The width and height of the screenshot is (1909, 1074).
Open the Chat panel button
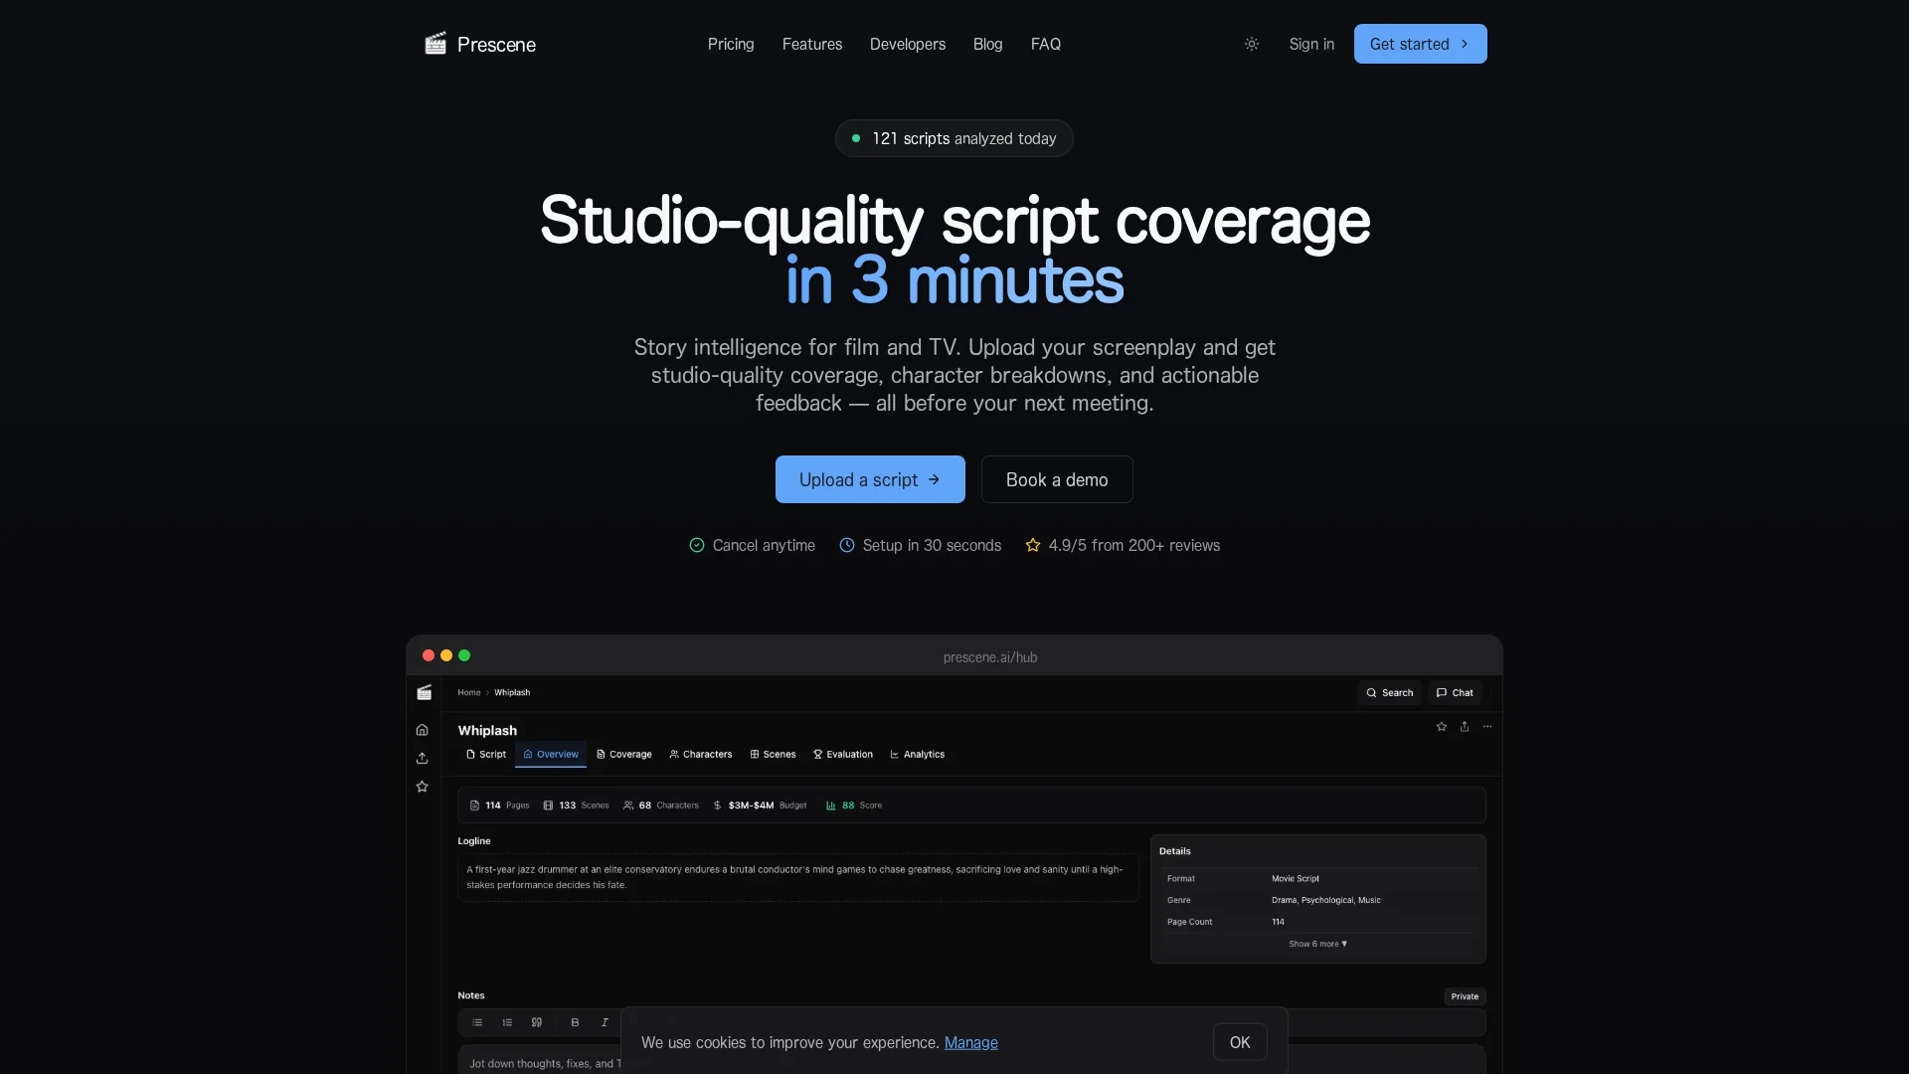(x=1455, y=693)
